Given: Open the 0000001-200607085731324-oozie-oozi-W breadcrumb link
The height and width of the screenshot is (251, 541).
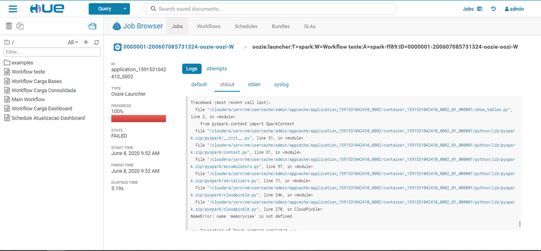Looking at the screenshot, I should click(178, 47).
